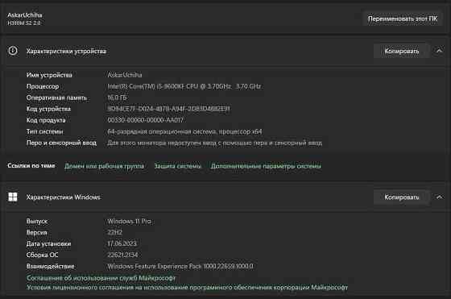Image resolution: width=451 pixels, height=299 pixels.
Task: Click the product code 00330-80000-00000-AA017
Action: coord(145,120)
